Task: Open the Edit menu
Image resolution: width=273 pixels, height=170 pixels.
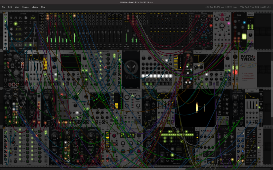Action: pyautogui.click(x=10, y=7)
